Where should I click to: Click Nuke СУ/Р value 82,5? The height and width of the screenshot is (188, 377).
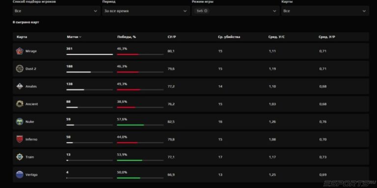click(171, 121)
